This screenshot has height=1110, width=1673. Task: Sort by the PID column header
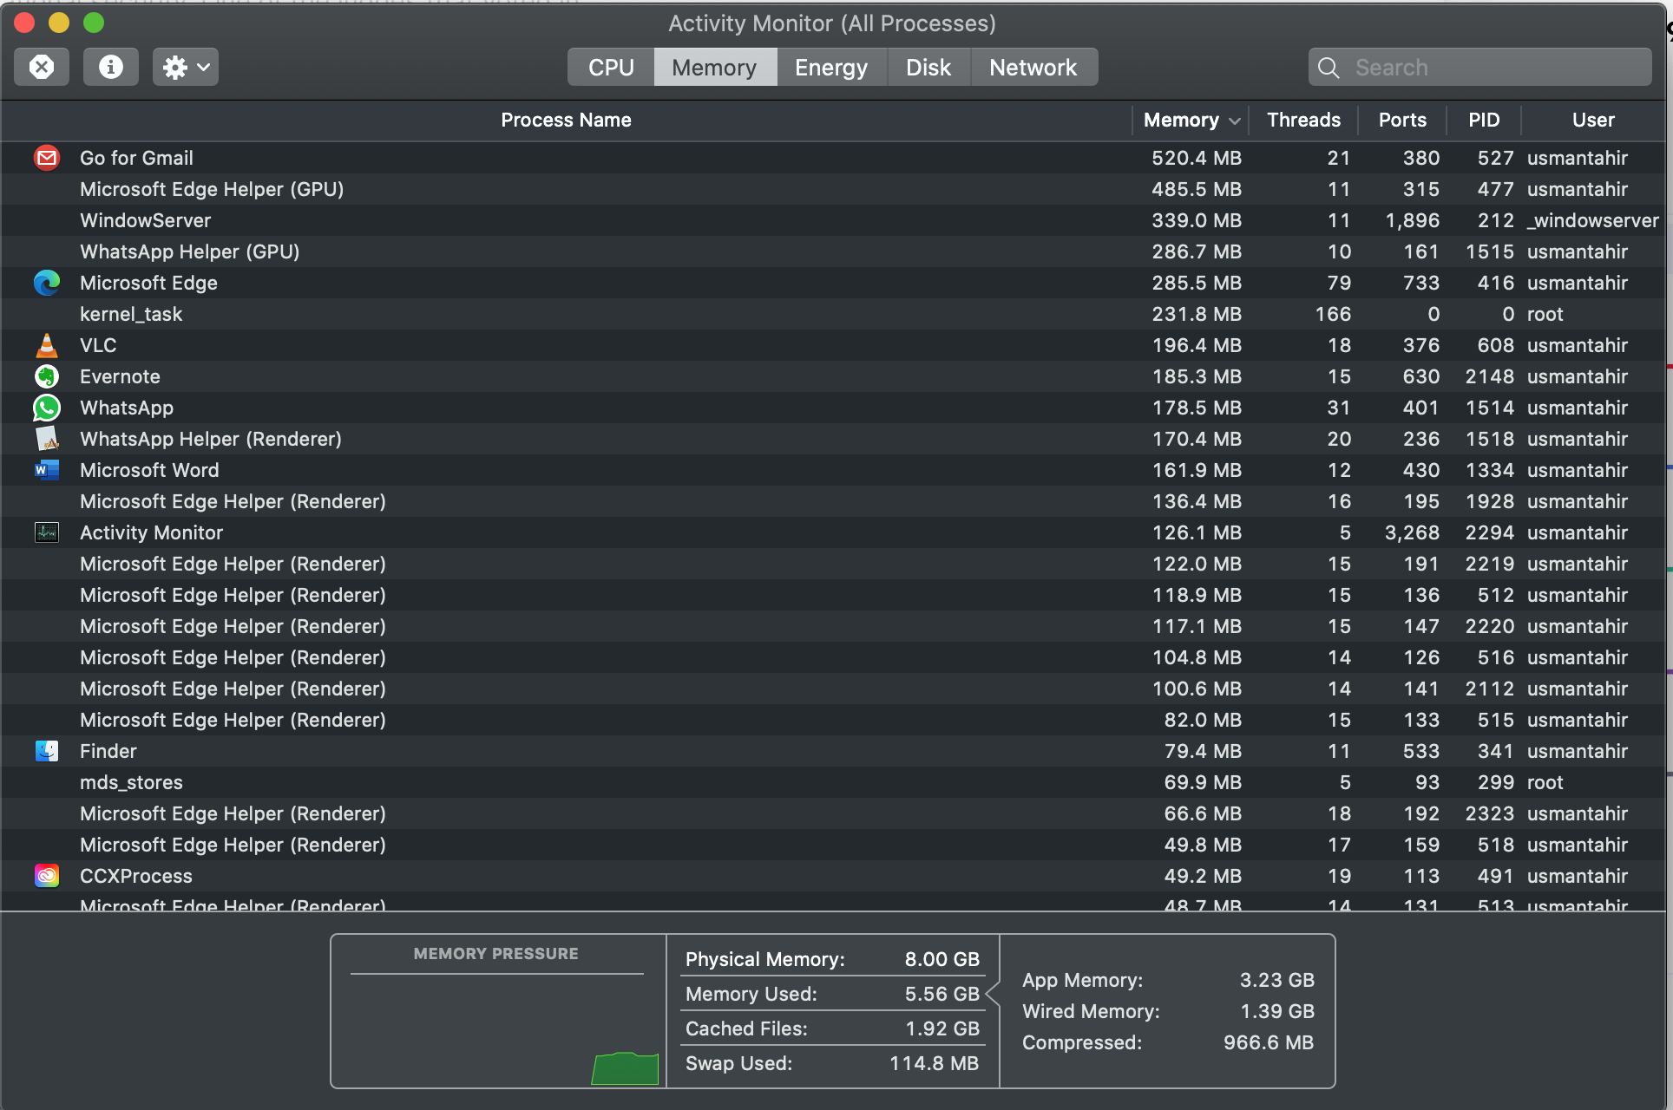(x=1484, y=120)
